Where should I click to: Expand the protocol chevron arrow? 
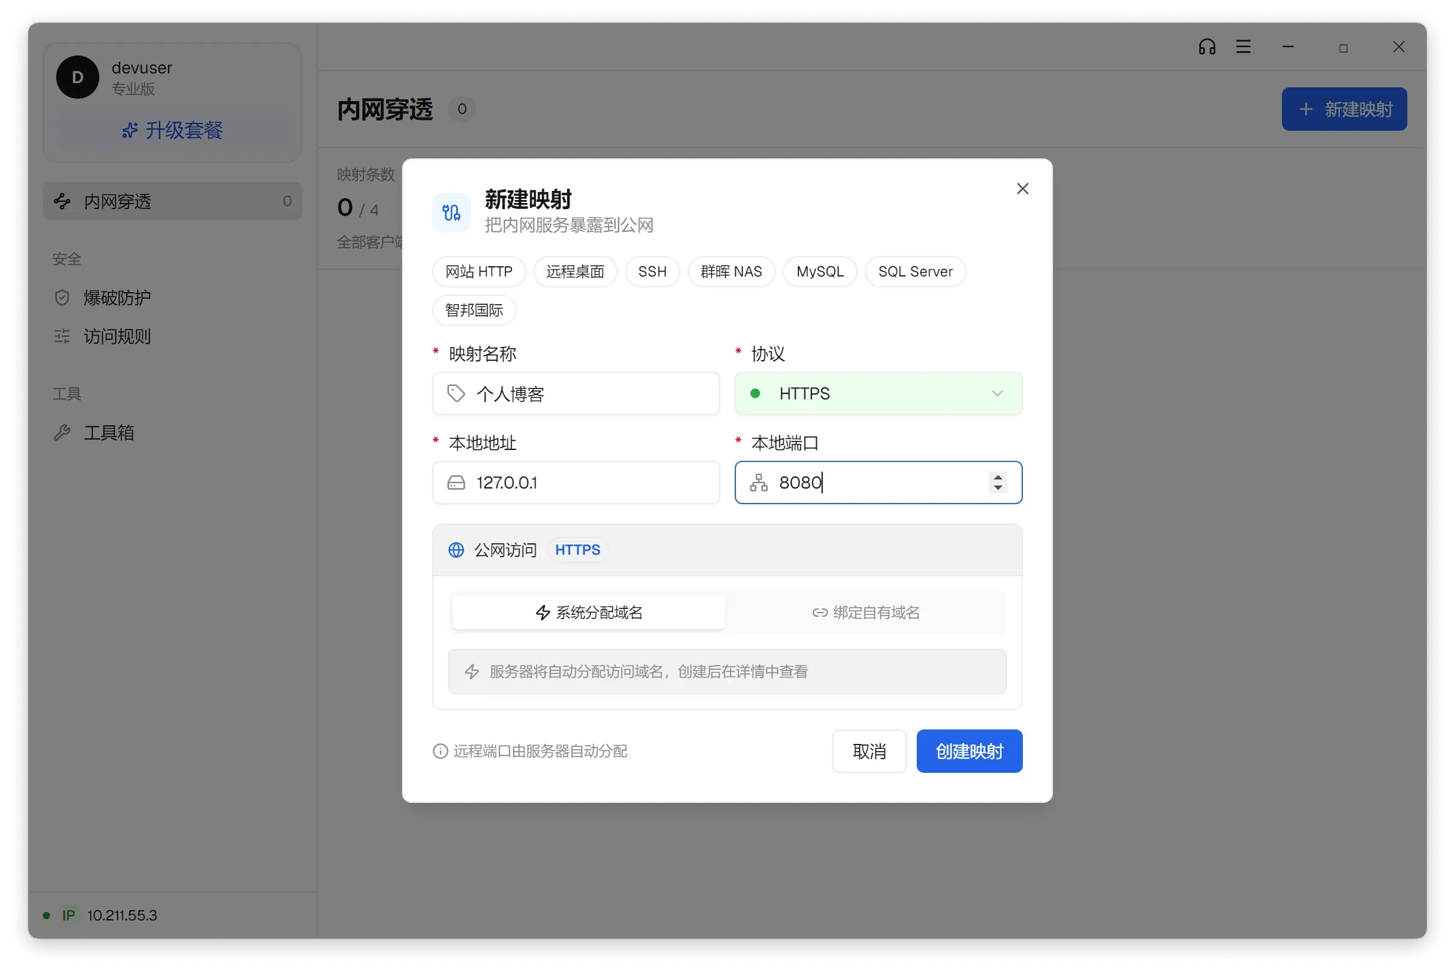[x=997, y=393]
